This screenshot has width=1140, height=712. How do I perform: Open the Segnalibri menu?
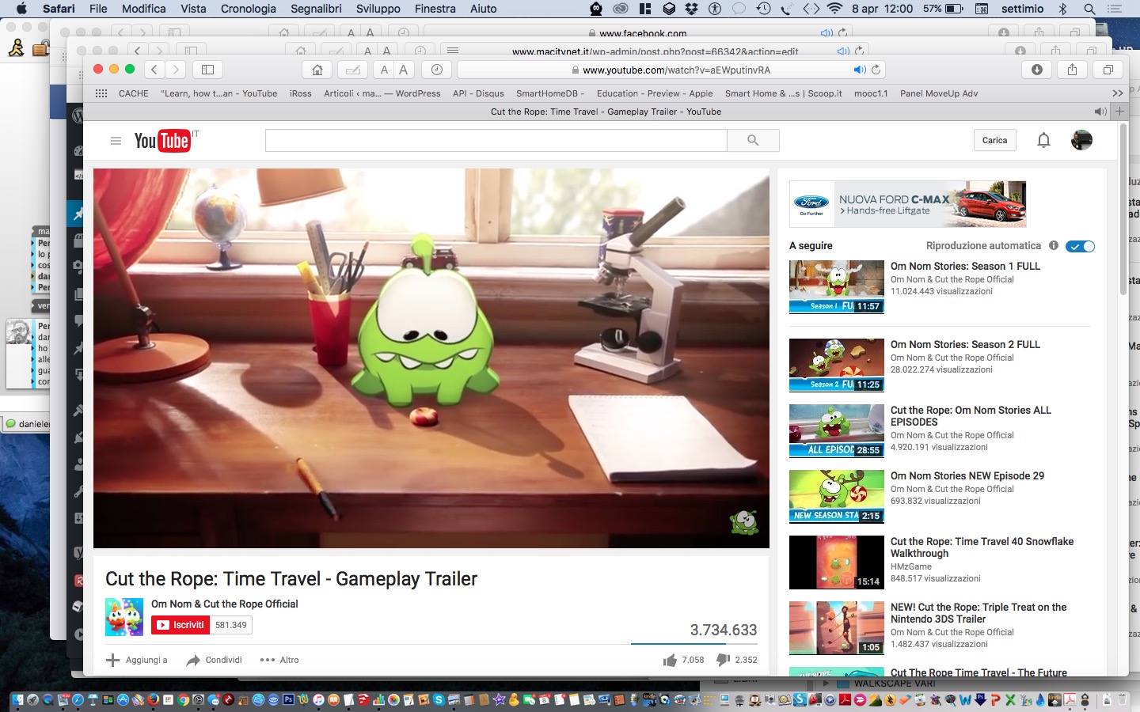pos(316,9)
